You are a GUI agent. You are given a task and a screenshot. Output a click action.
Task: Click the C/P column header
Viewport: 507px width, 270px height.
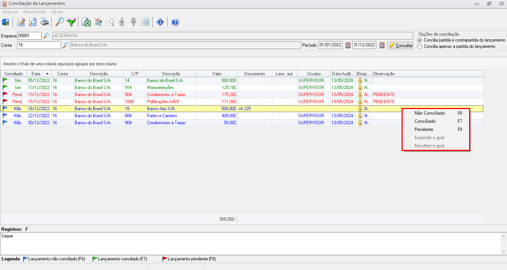[135, 74]
